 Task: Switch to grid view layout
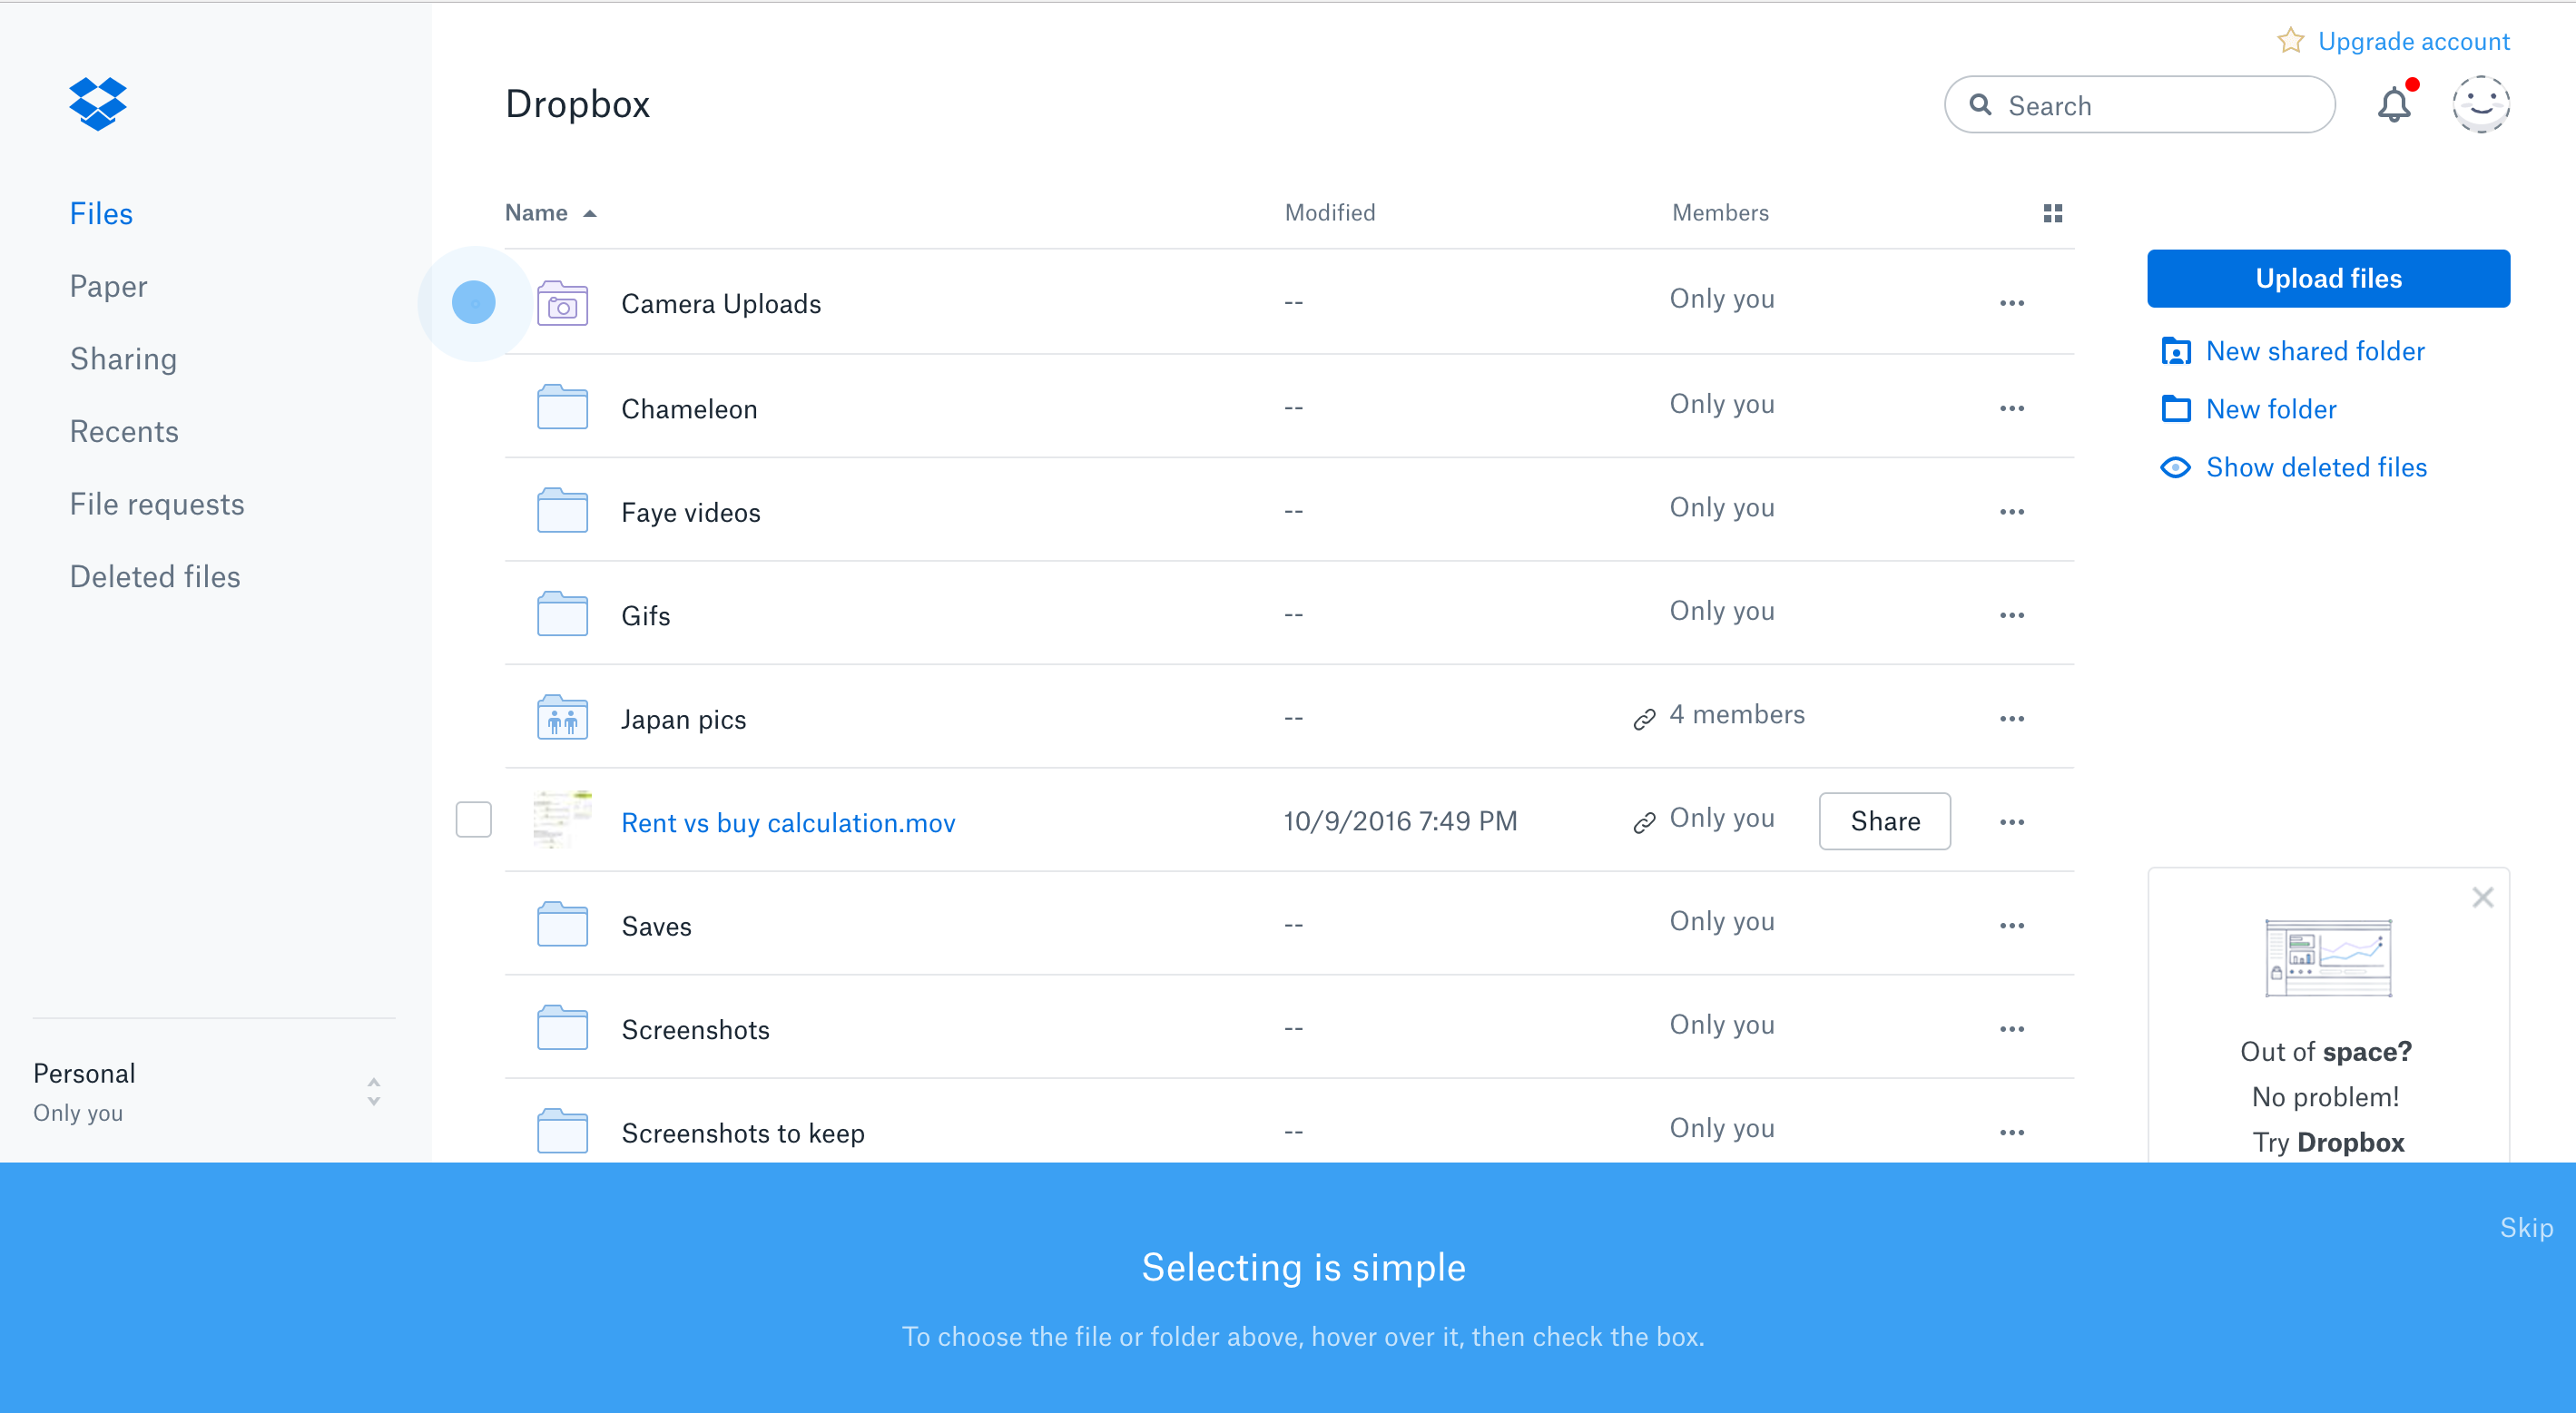click(x=2053, y=212)
